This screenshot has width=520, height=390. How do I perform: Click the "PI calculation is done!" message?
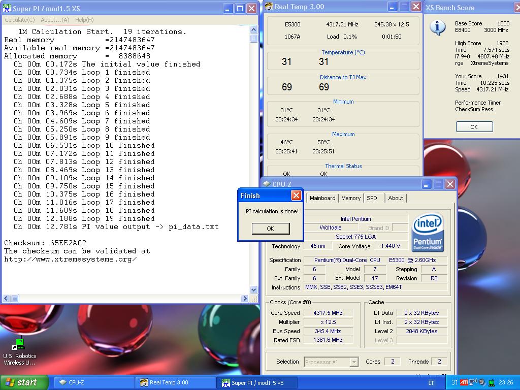coord(272,211)
